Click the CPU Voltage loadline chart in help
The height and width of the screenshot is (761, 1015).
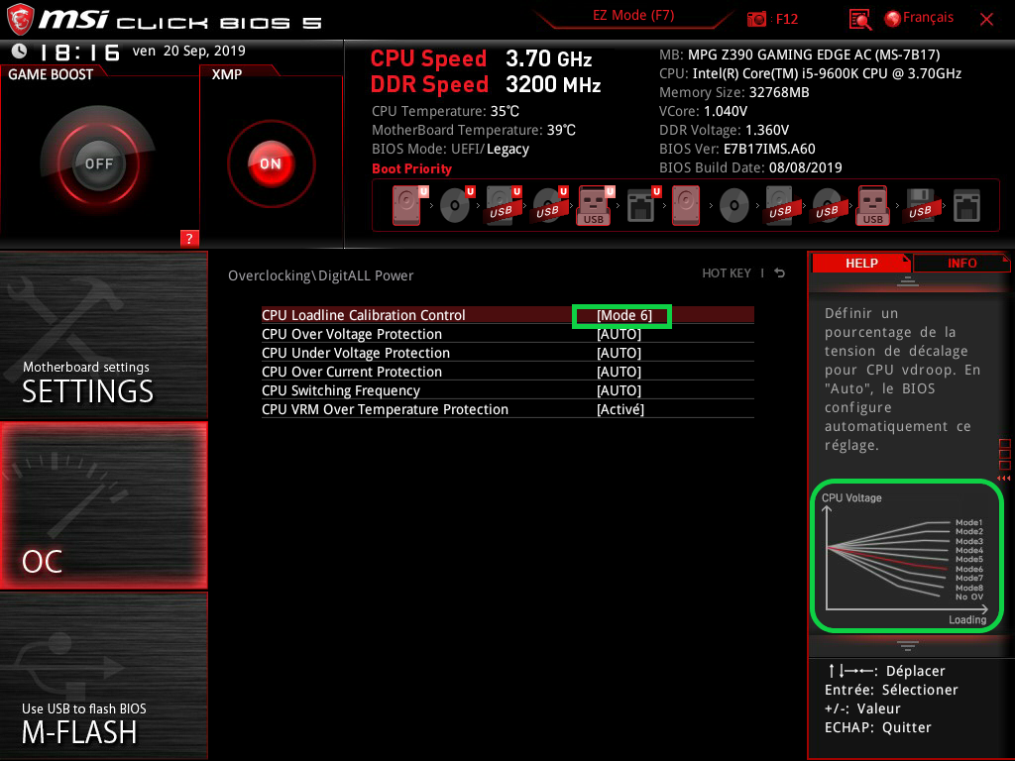click(x=906, y=557)
